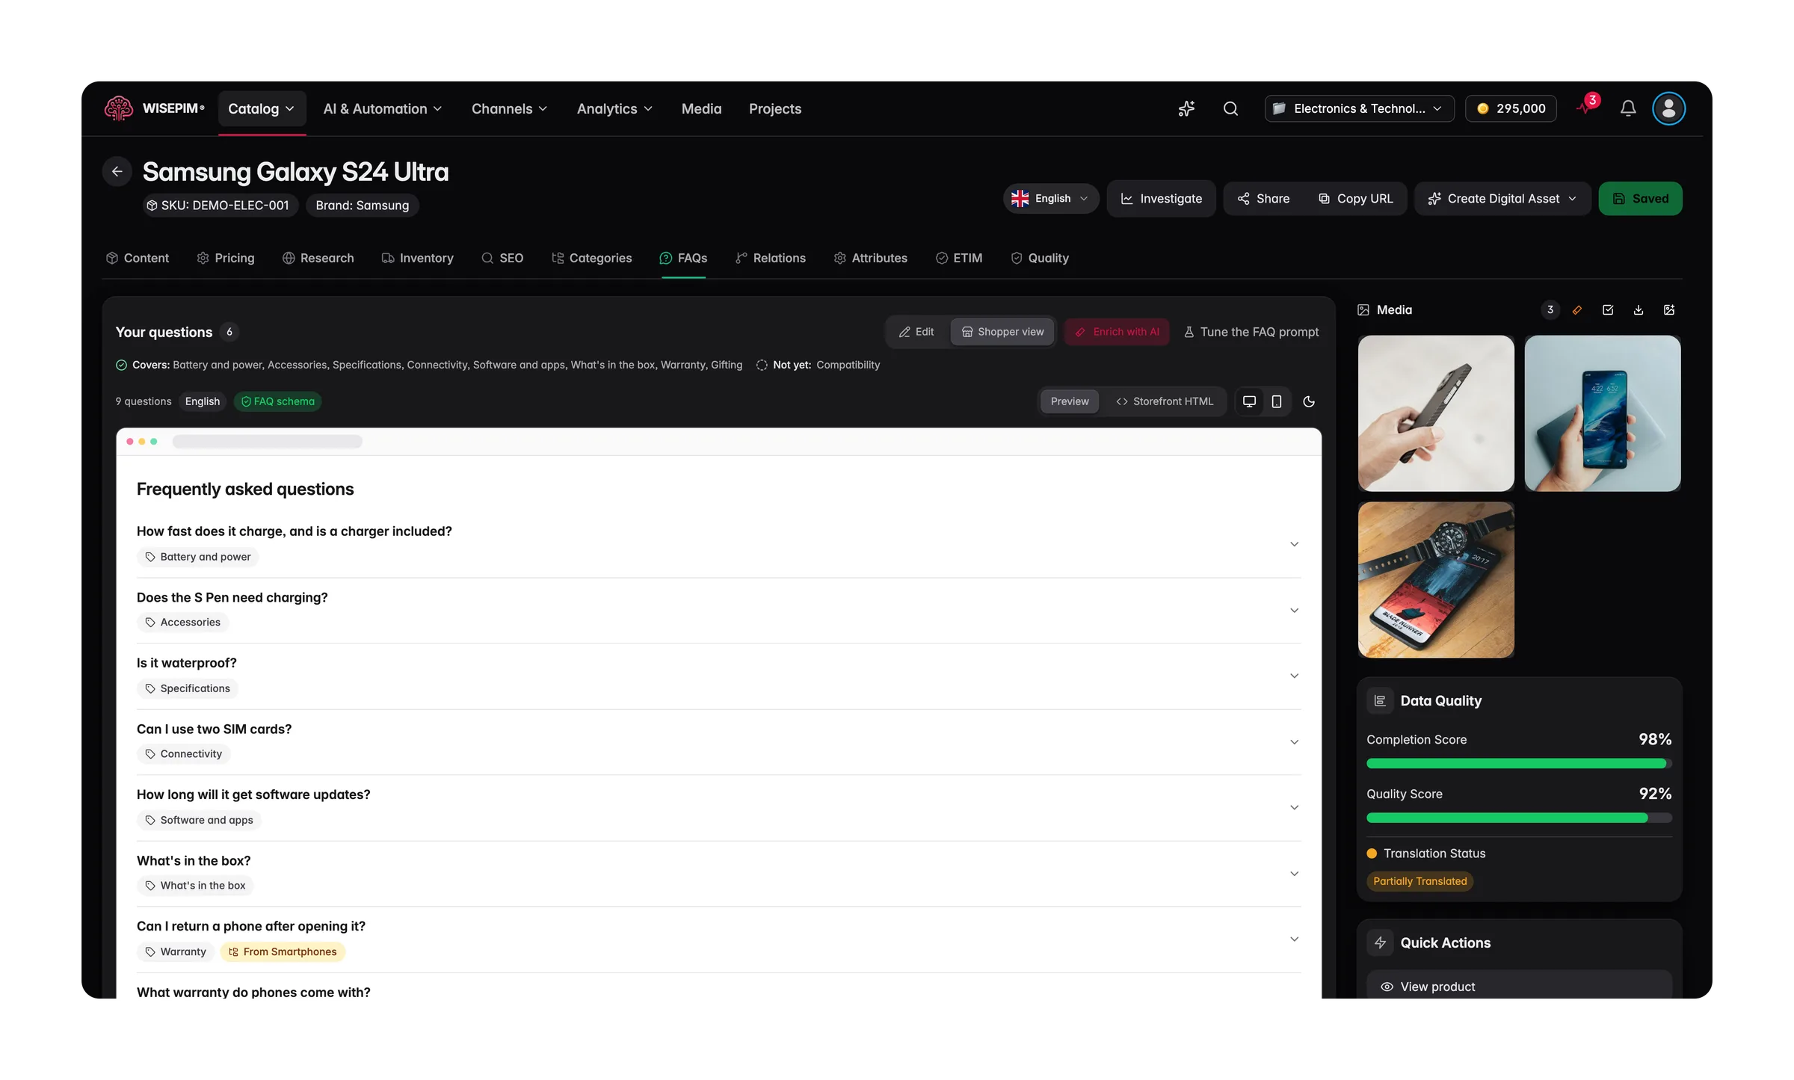This screenshot has height=1080, width=1794.
Task: Select the Preview mode
Action: point(1070,402)
